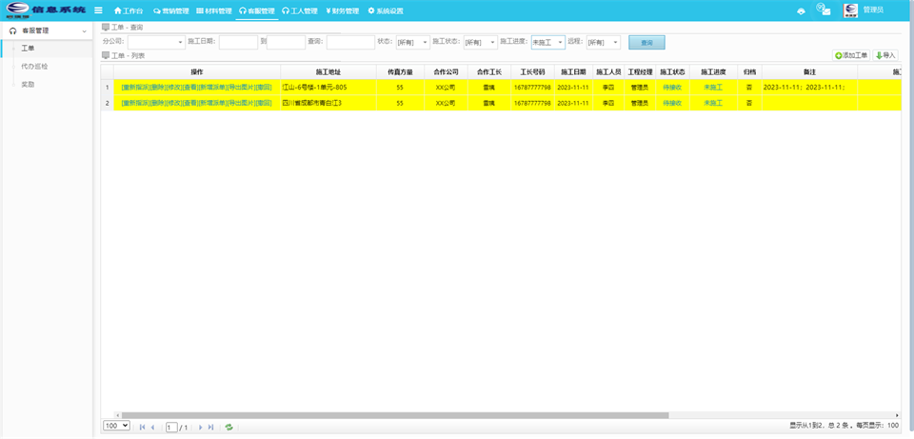914x439 pixels.
Task: Click the previous page arrow
Action: tap(152, 428)
